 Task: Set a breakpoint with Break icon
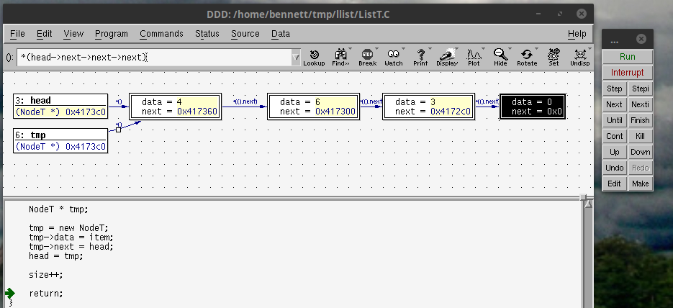367,57
